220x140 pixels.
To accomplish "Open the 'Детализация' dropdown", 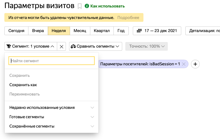I will point(202,31).
